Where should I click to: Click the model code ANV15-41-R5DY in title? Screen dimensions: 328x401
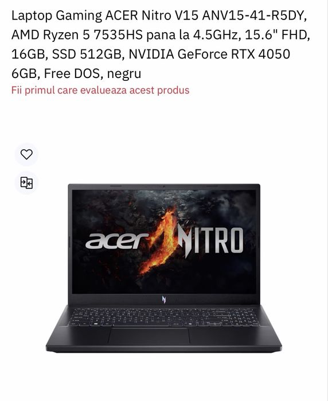pyautogui.click(x=255, y=16)
